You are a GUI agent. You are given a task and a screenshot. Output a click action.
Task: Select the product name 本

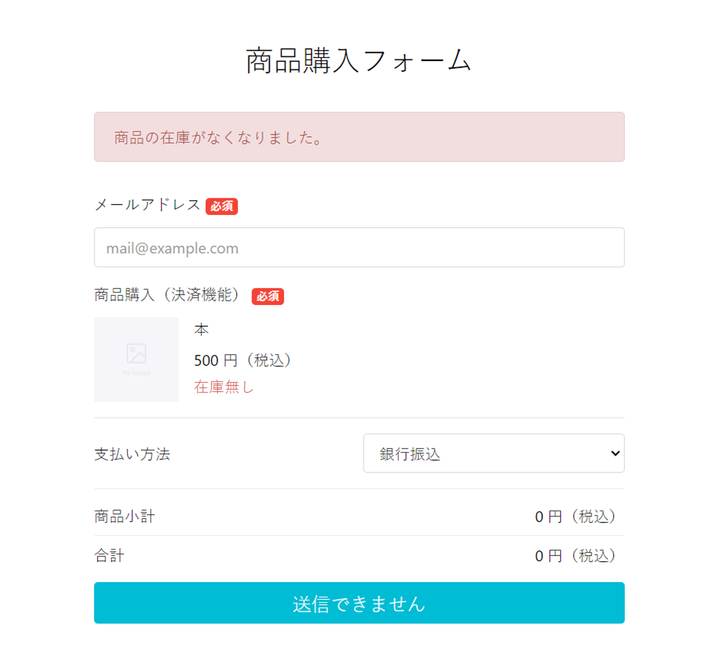click(202, 329)
